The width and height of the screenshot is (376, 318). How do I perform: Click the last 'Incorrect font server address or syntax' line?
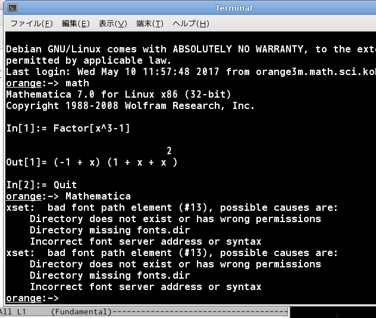tap(146, 287)
